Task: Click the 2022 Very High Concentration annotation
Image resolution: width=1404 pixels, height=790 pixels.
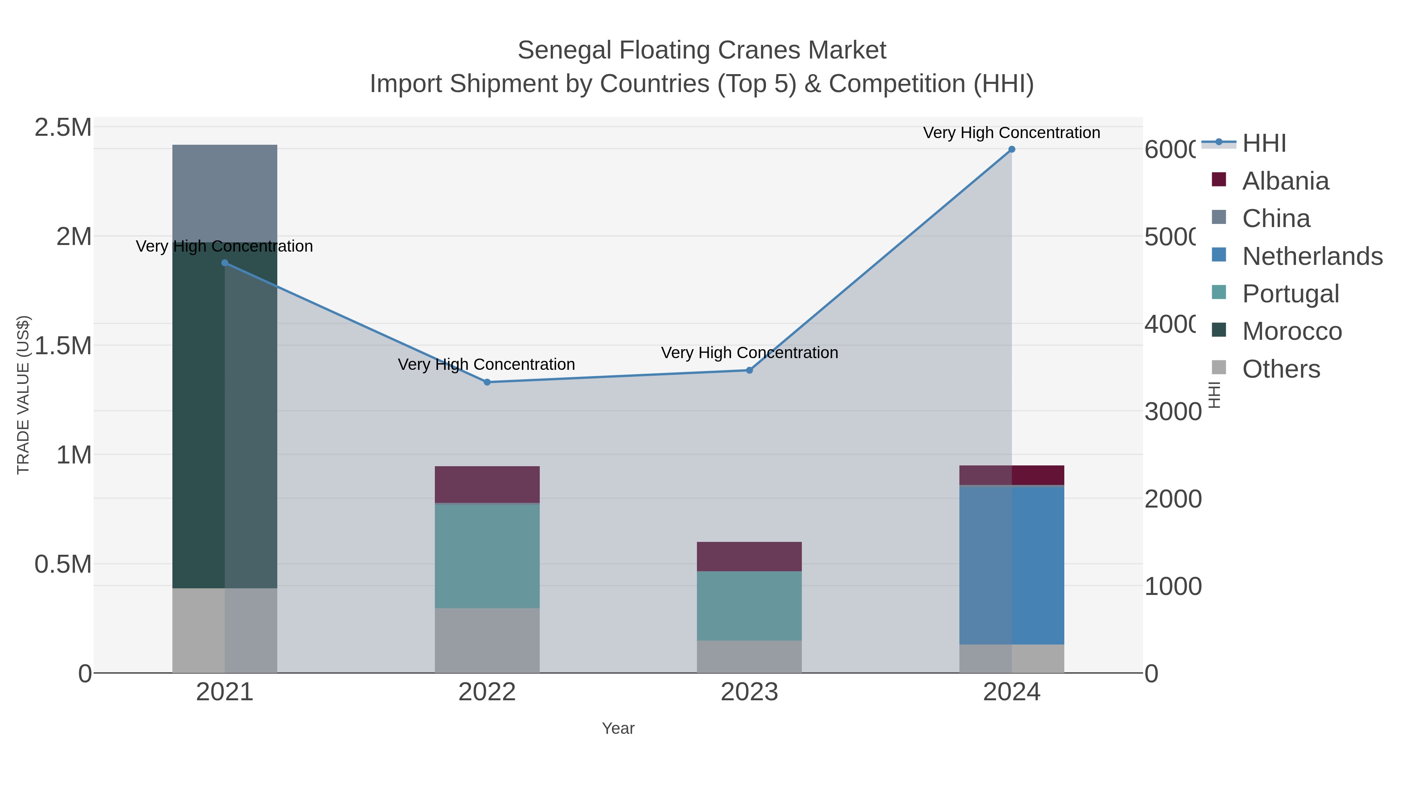Action: [x=487, y=364]
